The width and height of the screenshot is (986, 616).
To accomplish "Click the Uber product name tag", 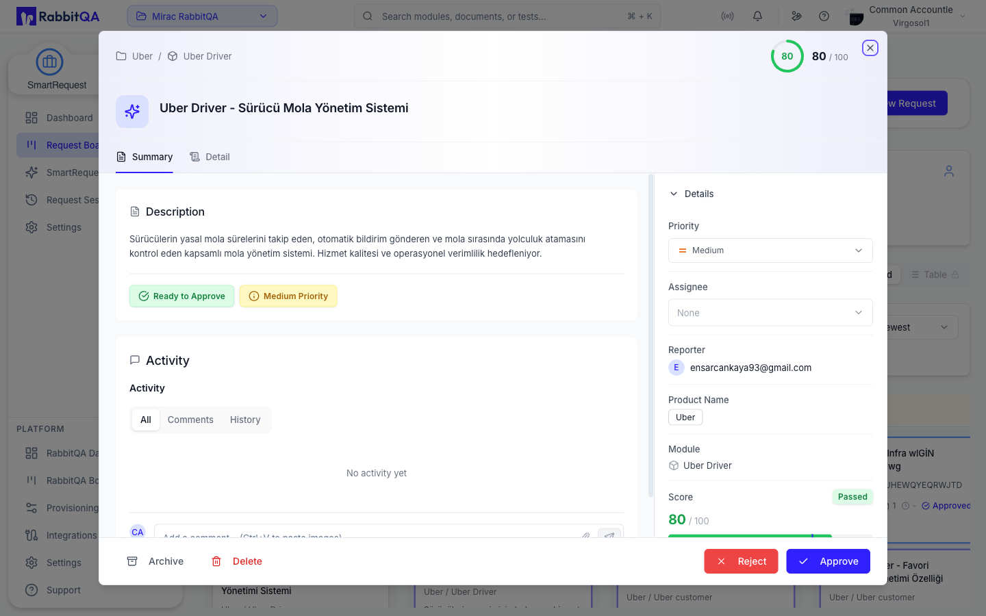I will click(685, 418).
